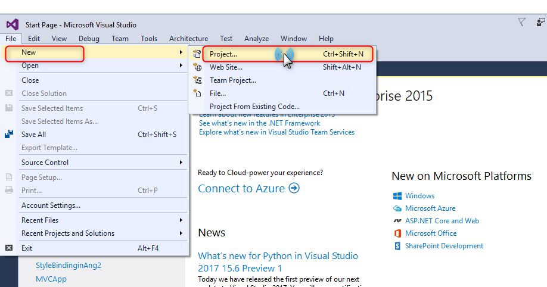Click the Web Site globe icon
The width and height of the screenshot is (547, 287).
pos(198,67)
